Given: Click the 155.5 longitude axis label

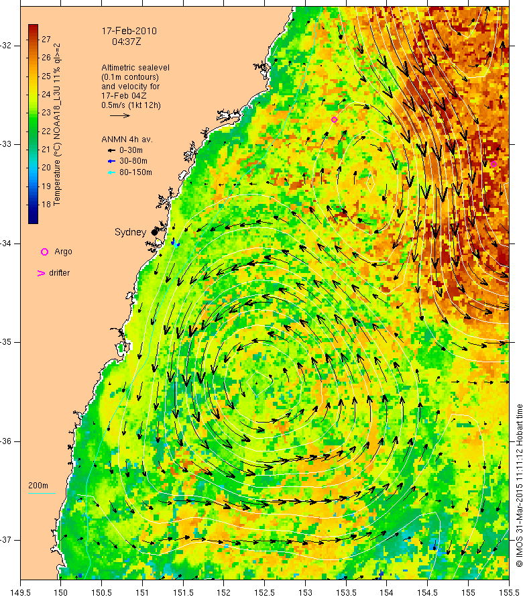Looking at the screenshot, I should 509,592.
